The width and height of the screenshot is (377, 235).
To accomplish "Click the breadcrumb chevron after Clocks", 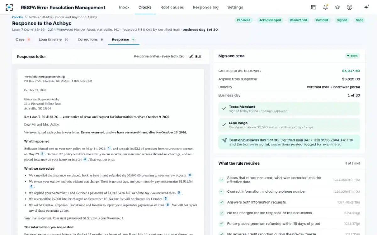I will coord(26,17).
